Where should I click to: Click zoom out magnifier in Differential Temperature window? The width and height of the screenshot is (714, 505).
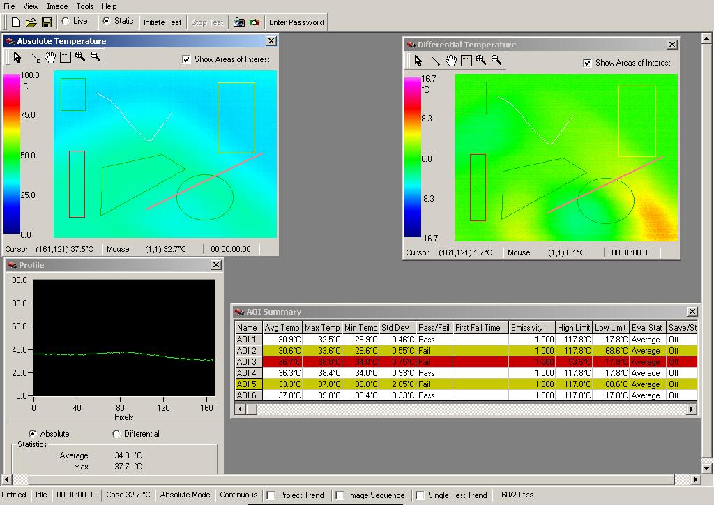pos(496,60)
